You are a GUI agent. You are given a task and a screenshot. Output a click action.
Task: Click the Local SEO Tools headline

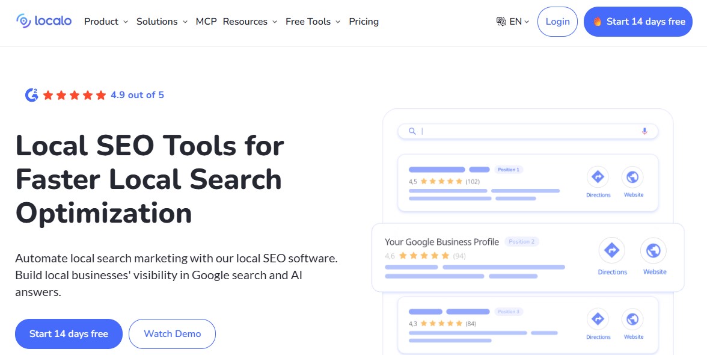[x=150, y=179]
